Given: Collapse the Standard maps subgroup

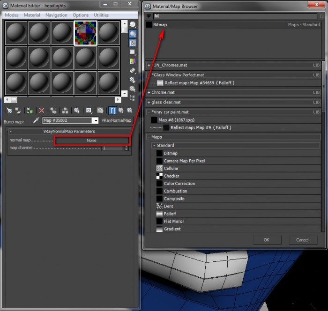Looking at the screenshot, I should [154, 145].
